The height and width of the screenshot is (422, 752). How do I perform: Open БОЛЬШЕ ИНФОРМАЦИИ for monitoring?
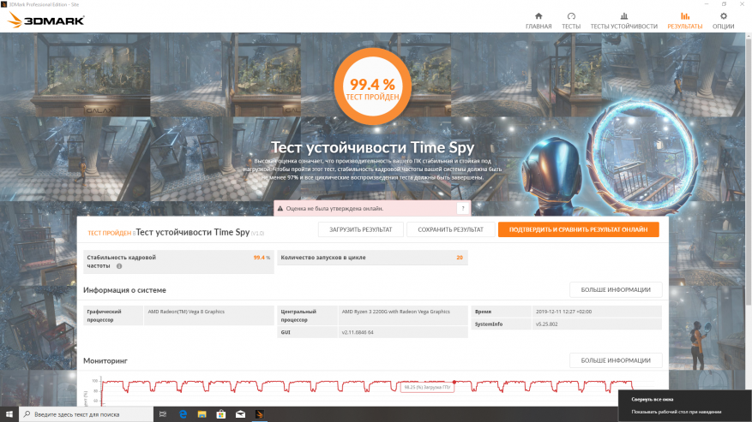tap(616, 360)
